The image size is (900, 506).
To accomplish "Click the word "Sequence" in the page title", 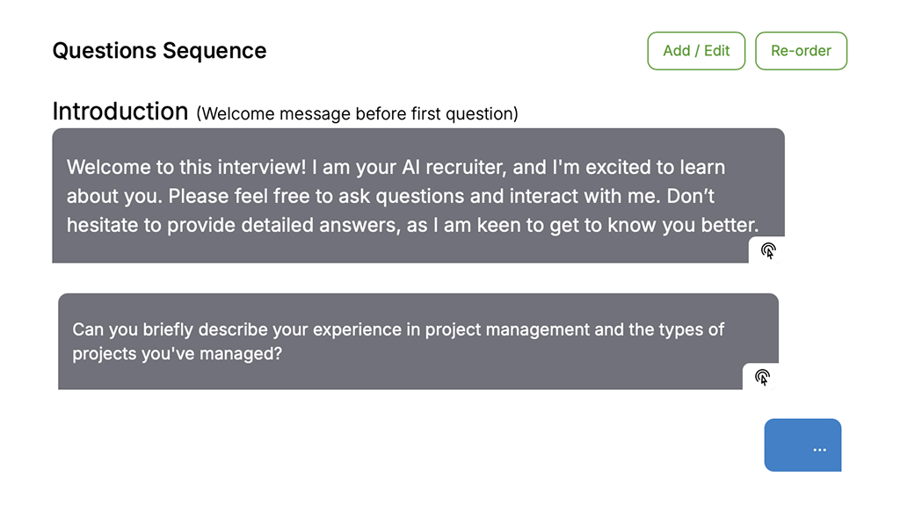I will 218,51.
